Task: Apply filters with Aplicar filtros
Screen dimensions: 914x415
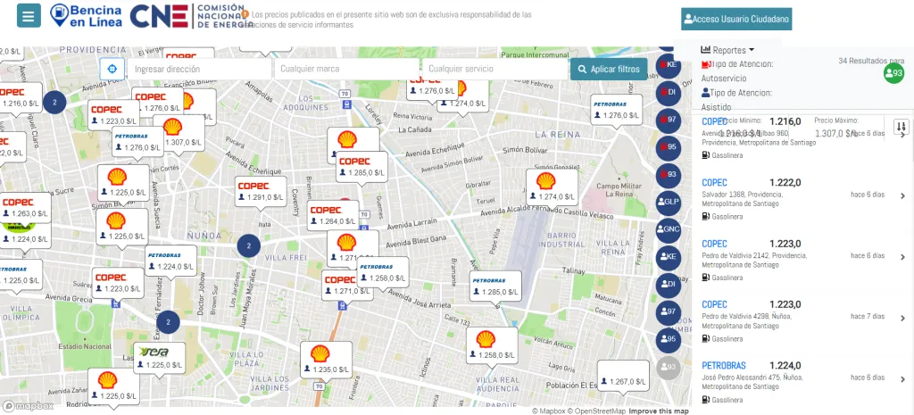Action: click(x=609, y=69)
